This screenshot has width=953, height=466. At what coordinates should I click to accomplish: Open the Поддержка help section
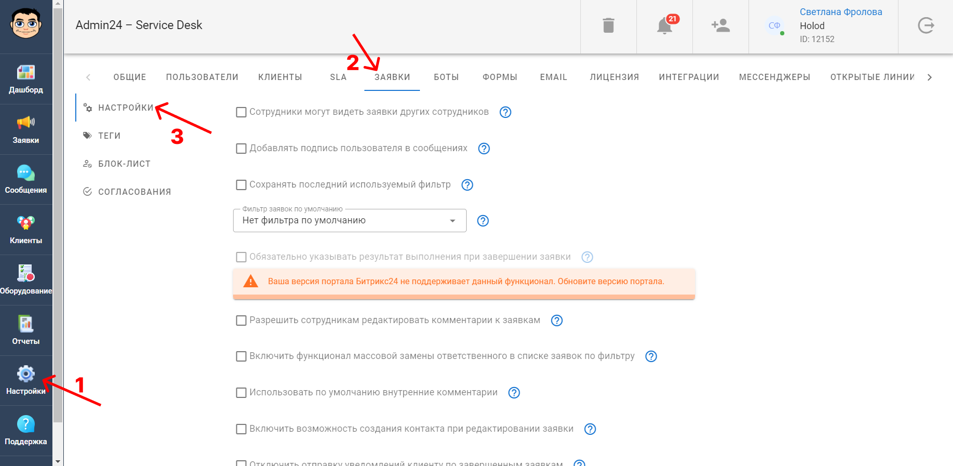pyautogui.click(x=26, y=431)
